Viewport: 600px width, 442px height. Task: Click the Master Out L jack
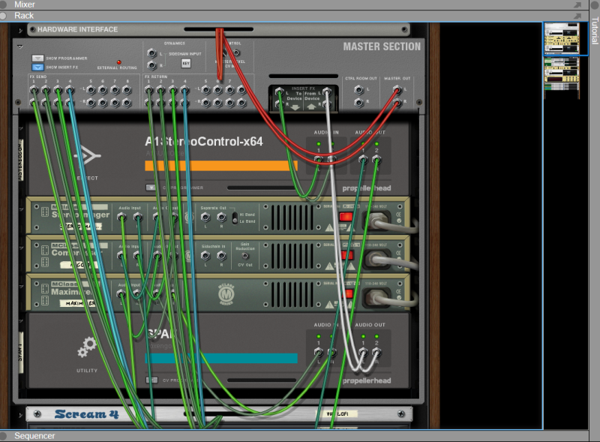(397, 90)
